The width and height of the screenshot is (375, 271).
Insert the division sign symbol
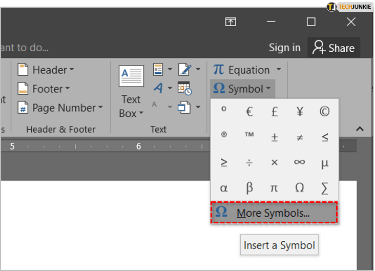(249, 162)
